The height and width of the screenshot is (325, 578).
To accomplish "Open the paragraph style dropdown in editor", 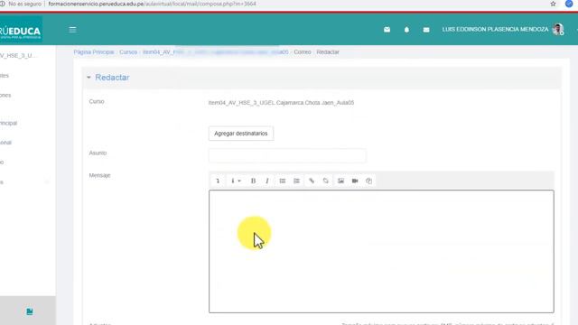I will pos(236,181).
